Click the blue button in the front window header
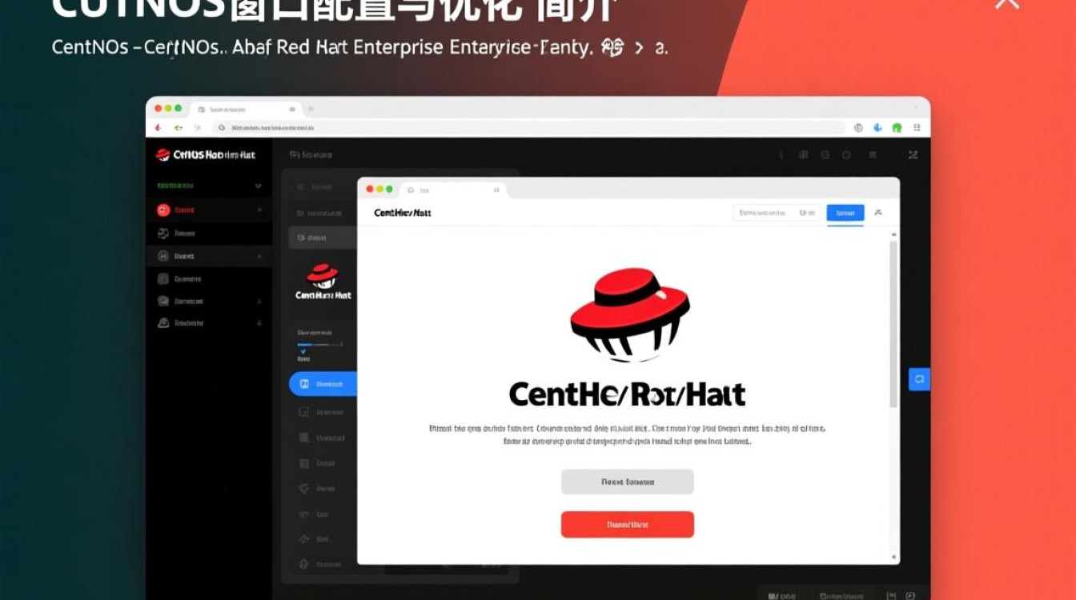Viewport: 1076px width, 600px height. click(845, 213)
